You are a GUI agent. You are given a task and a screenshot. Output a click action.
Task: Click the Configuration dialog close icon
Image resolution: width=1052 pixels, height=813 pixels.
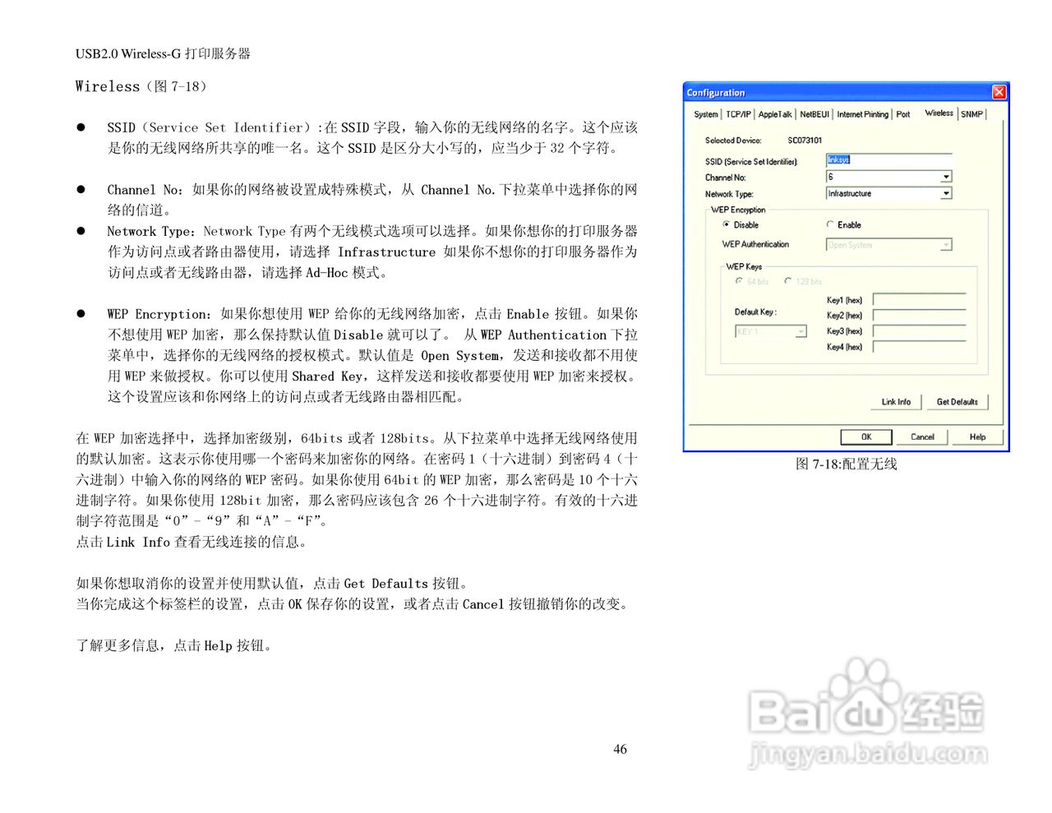[x=999, y=92]
